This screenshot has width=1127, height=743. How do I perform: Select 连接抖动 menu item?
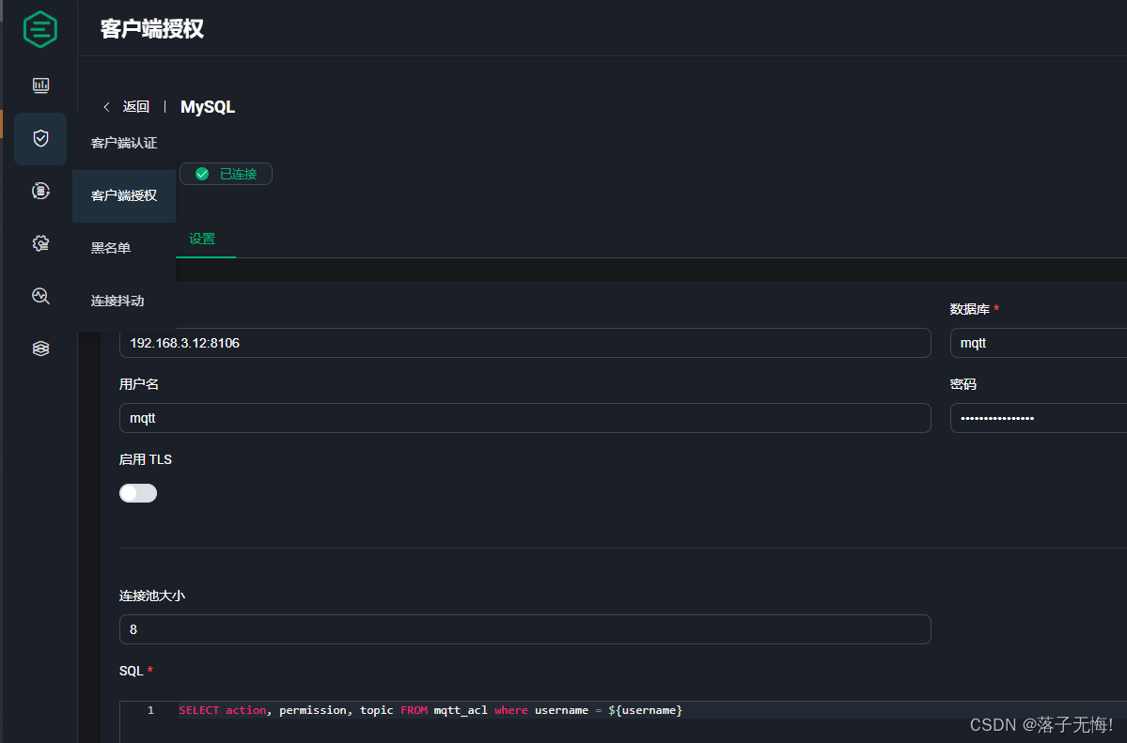pos(124,301)
